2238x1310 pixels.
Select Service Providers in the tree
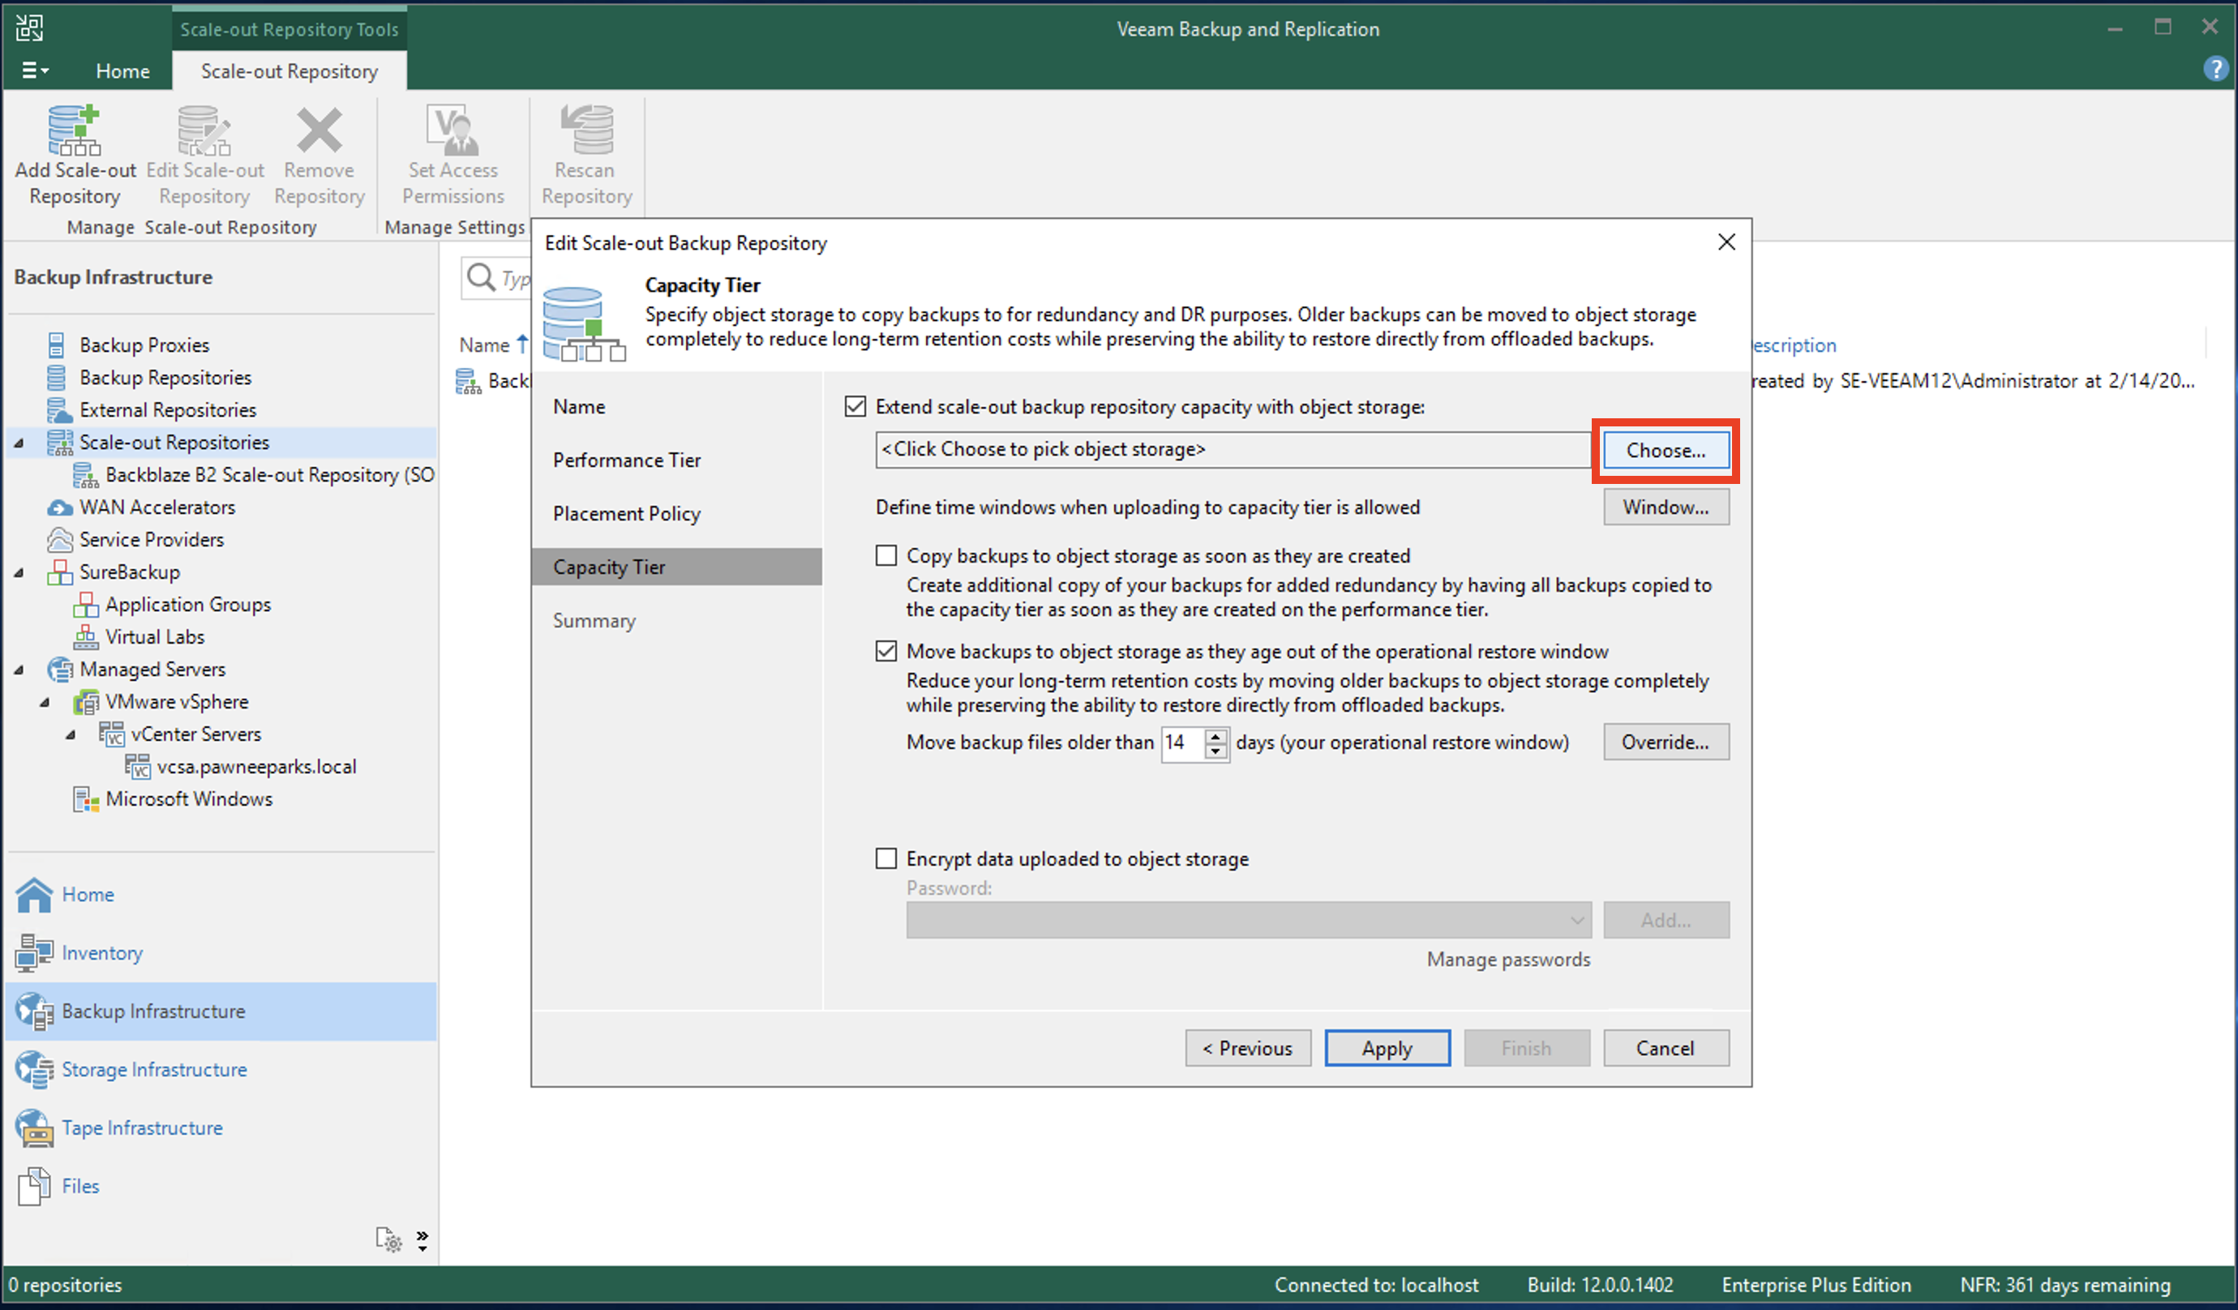click(x=151, y=539)
